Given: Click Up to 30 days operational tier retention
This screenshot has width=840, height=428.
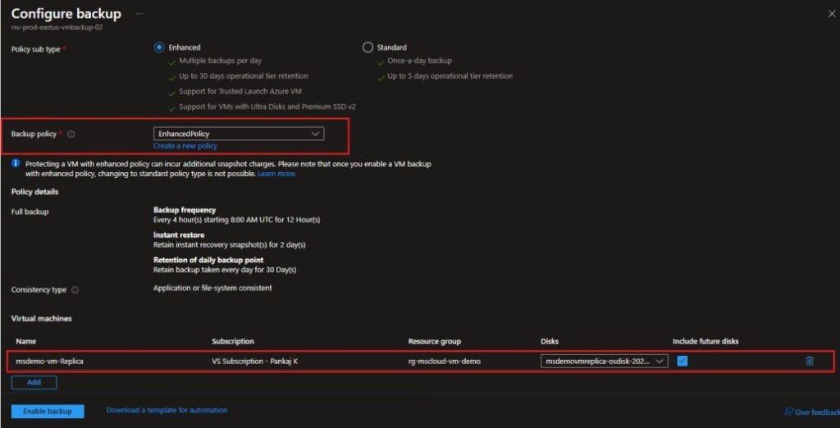Looking at the screenshot, I should pos(244,76).
